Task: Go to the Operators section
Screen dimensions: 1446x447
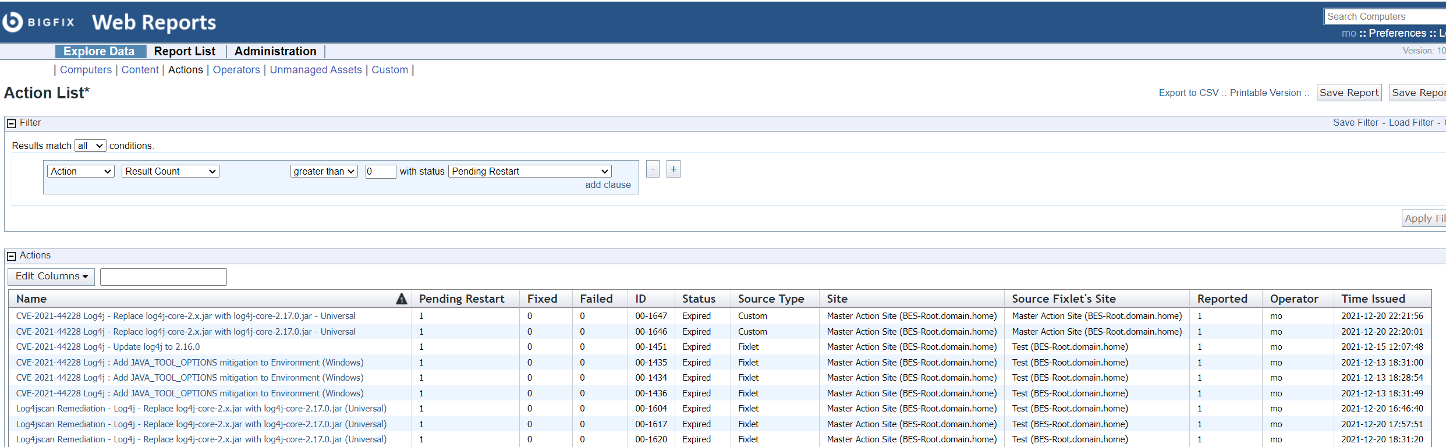Action: (x=236, y=70)
